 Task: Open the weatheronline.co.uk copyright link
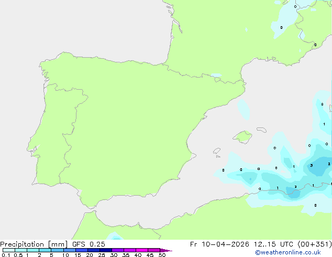point(287,252)
